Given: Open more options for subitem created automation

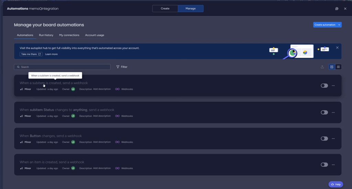Looking at the screenshot, I should click(333, 86).
